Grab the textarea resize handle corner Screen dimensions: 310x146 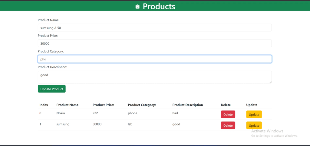tap(270, 82)
